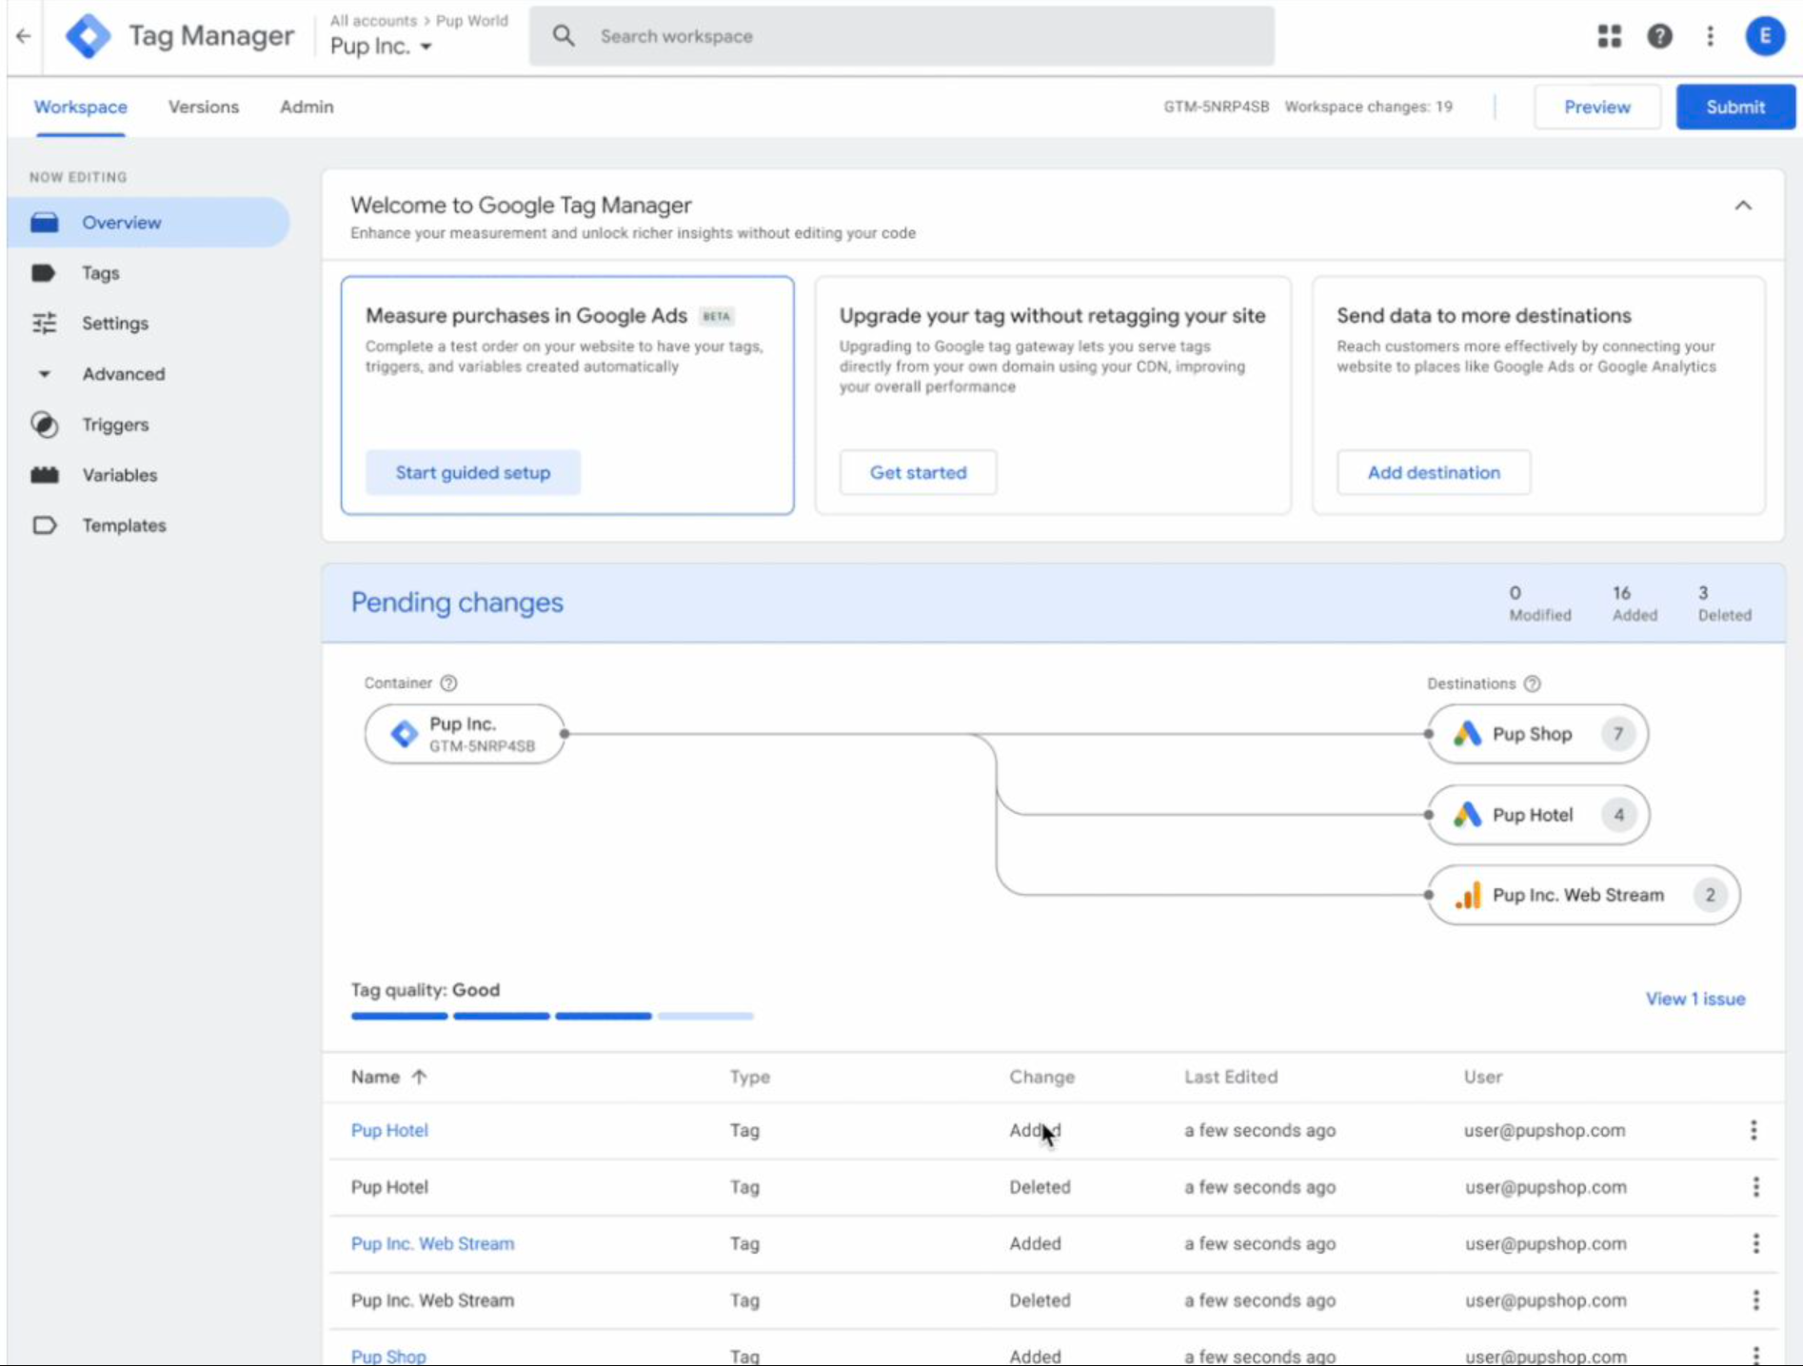Viewport: 1803px width, 1366px height.
Task: Click the Preview button
Action: [x=1596, y=107]
